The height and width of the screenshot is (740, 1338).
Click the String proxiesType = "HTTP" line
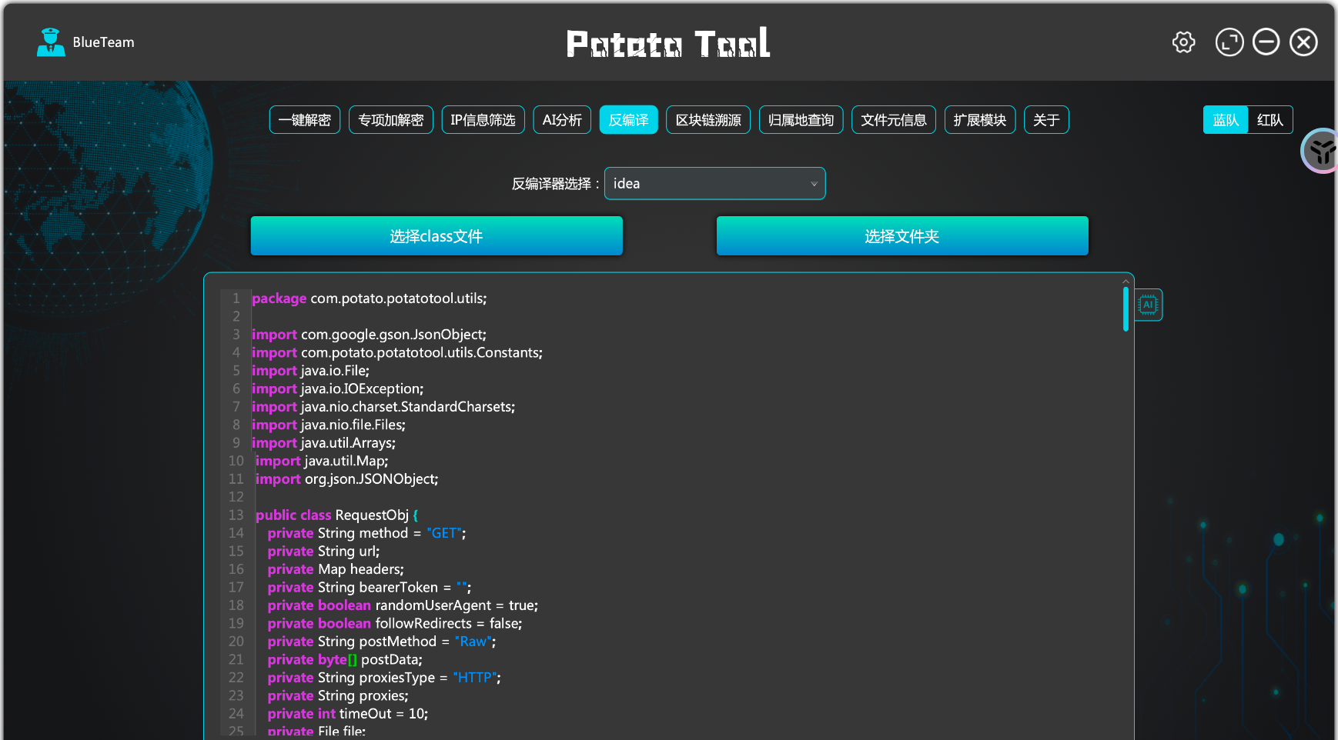(x=384, y=678)
